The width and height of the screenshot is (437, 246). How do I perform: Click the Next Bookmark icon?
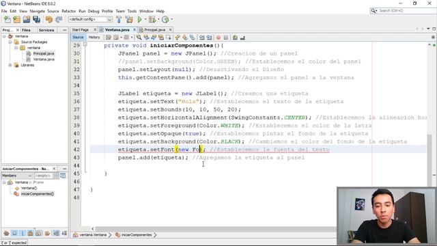[185, 38]
